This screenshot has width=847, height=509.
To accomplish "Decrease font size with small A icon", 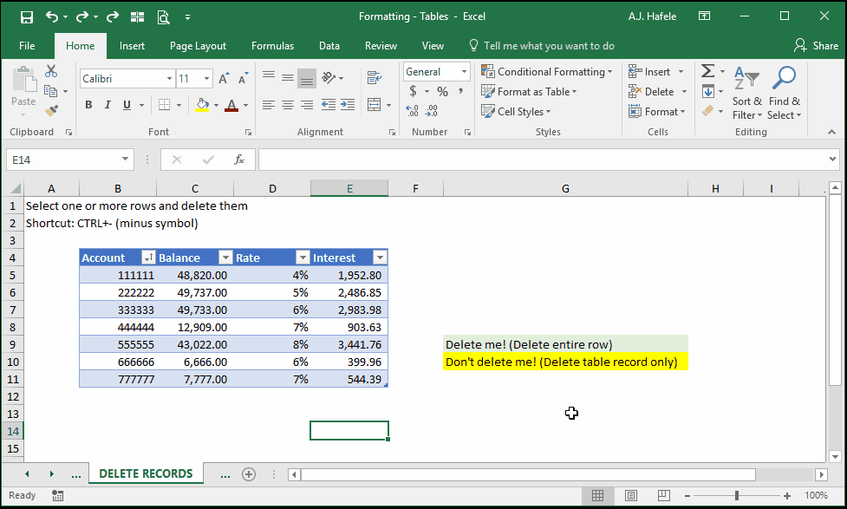I will point(243,79).
